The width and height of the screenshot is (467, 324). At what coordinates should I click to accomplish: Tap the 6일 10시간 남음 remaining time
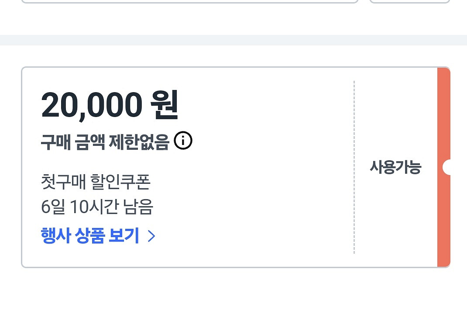click(x=97, y=207)
